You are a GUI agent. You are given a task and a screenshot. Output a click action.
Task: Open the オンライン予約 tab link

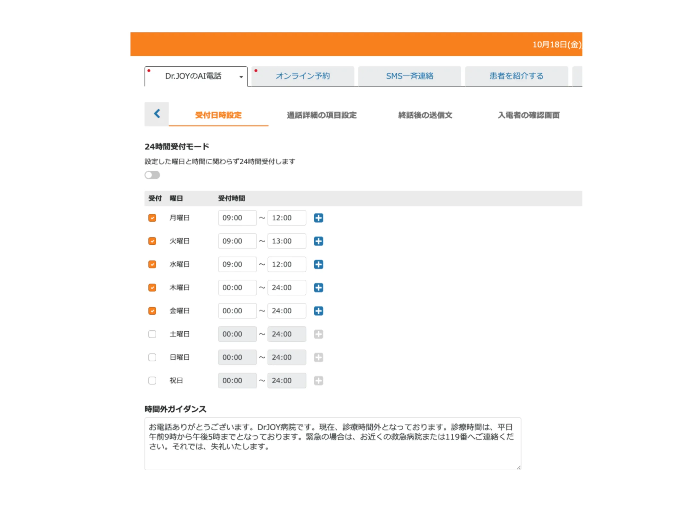(x=303, y=76)
